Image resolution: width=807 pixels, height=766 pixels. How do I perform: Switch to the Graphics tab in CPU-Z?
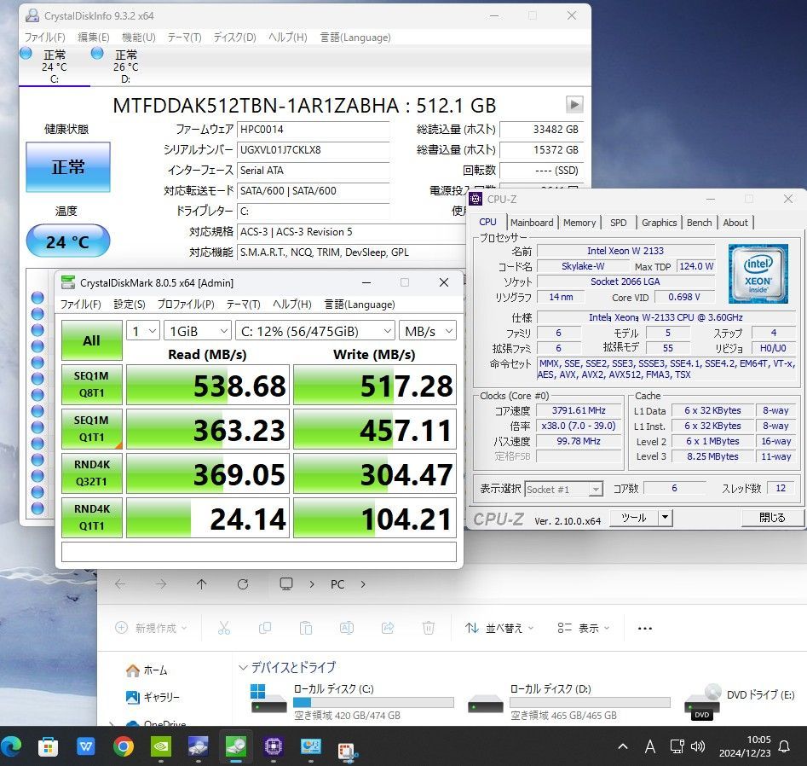click(x=659, y=223)
